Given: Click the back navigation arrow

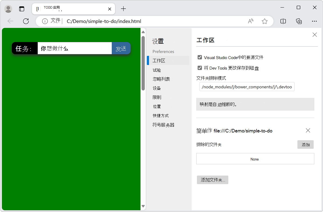Looking at the screenshot, I should pyautogui.click(x=10, y=21).
